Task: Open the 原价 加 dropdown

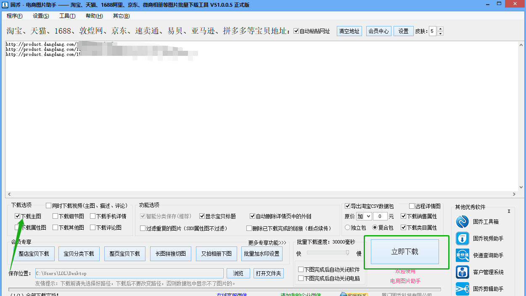Action: click(x=364, y=216)
